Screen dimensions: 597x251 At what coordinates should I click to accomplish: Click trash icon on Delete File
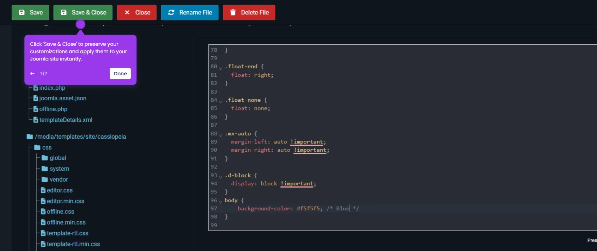[233, 12]
